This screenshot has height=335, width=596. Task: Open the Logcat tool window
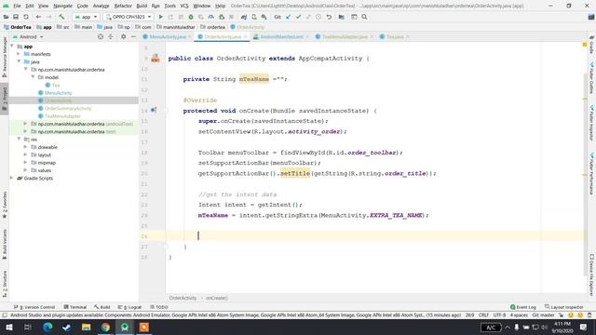[x=129, y=307]
